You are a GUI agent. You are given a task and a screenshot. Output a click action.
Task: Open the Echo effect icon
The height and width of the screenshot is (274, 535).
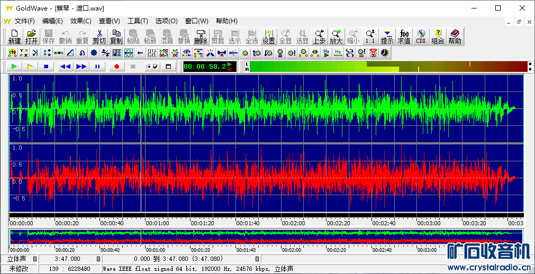[x=36, y=52]
